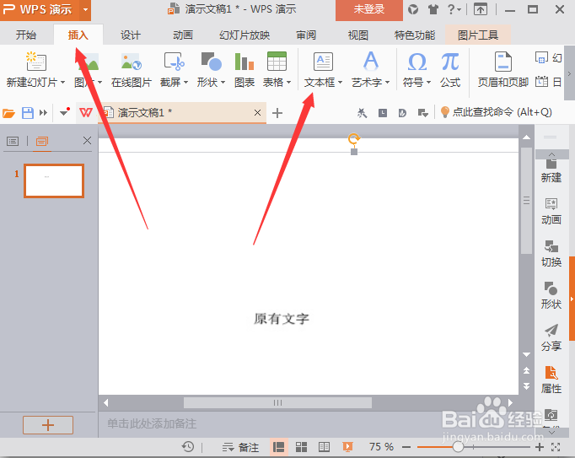Add a new document tab with plus

coord(277,113)
